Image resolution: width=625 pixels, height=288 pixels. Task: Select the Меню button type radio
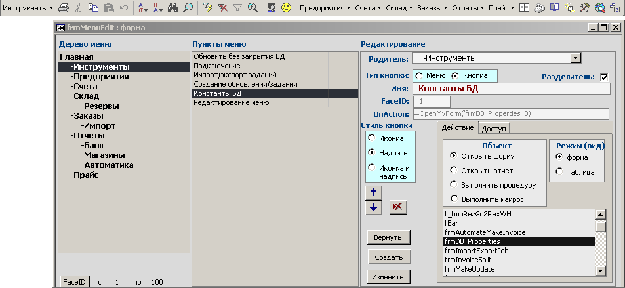[419, 76]
